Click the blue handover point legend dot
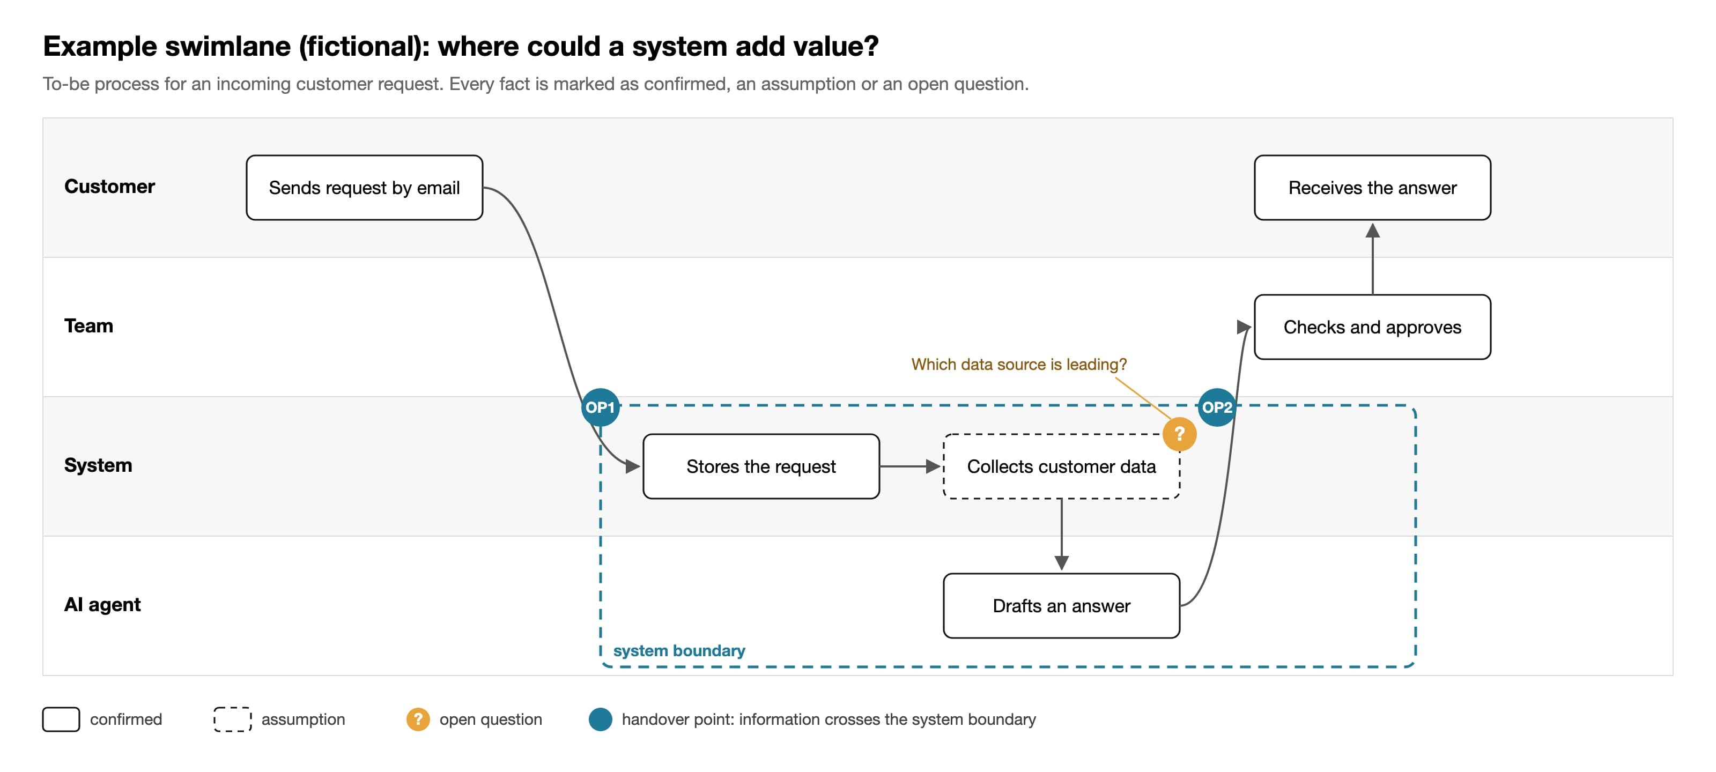This screenshot has height=772, width=1716. 600,719
